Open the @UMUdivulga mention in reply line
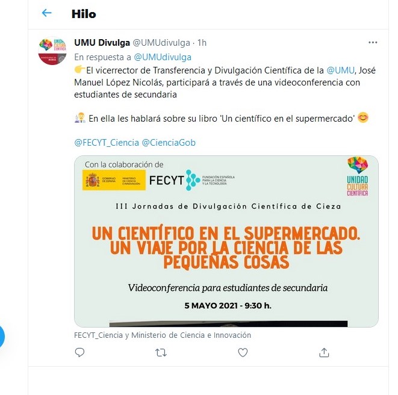This screenshot has height=395, width=398. tap(163, 57)
